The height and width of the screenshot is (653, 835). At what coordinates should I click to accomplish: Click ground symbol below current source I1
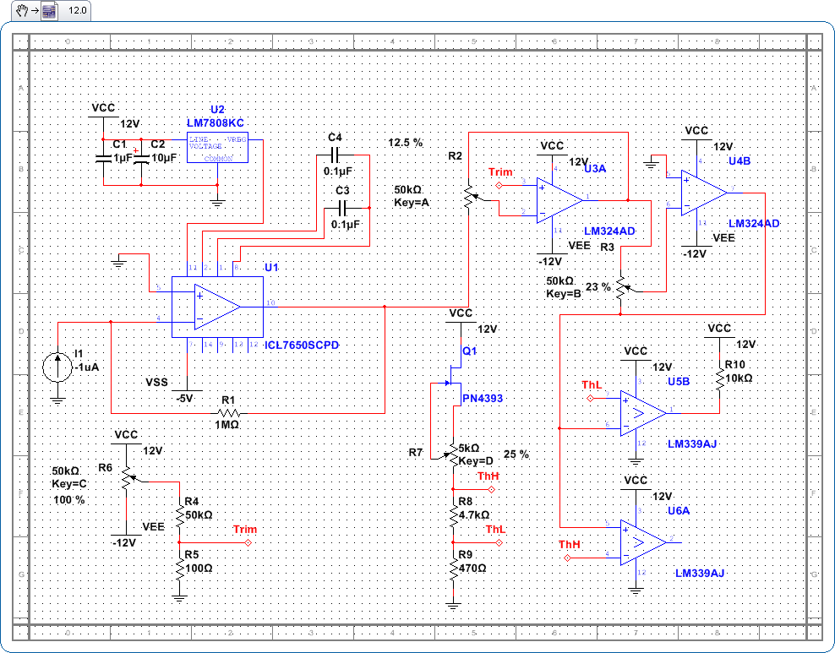click(57, 400)
